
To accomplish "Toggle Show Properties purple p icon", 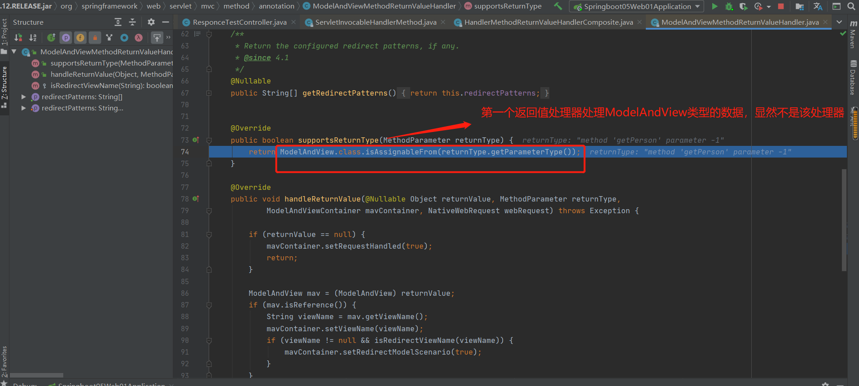I will 66,38.
